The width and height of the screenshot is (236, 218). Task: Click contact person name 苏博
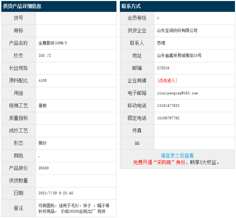point(161,43)
